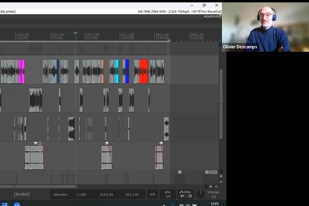Toggle mute M icon on first bottom-track item
The height and width of the screenshot is (206, 309).
point(40,143)
